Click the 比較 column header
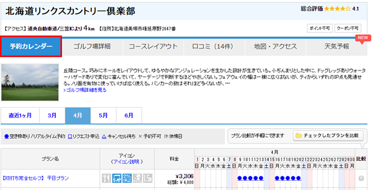This screenshot has width=372, height=190. point(361,159)
